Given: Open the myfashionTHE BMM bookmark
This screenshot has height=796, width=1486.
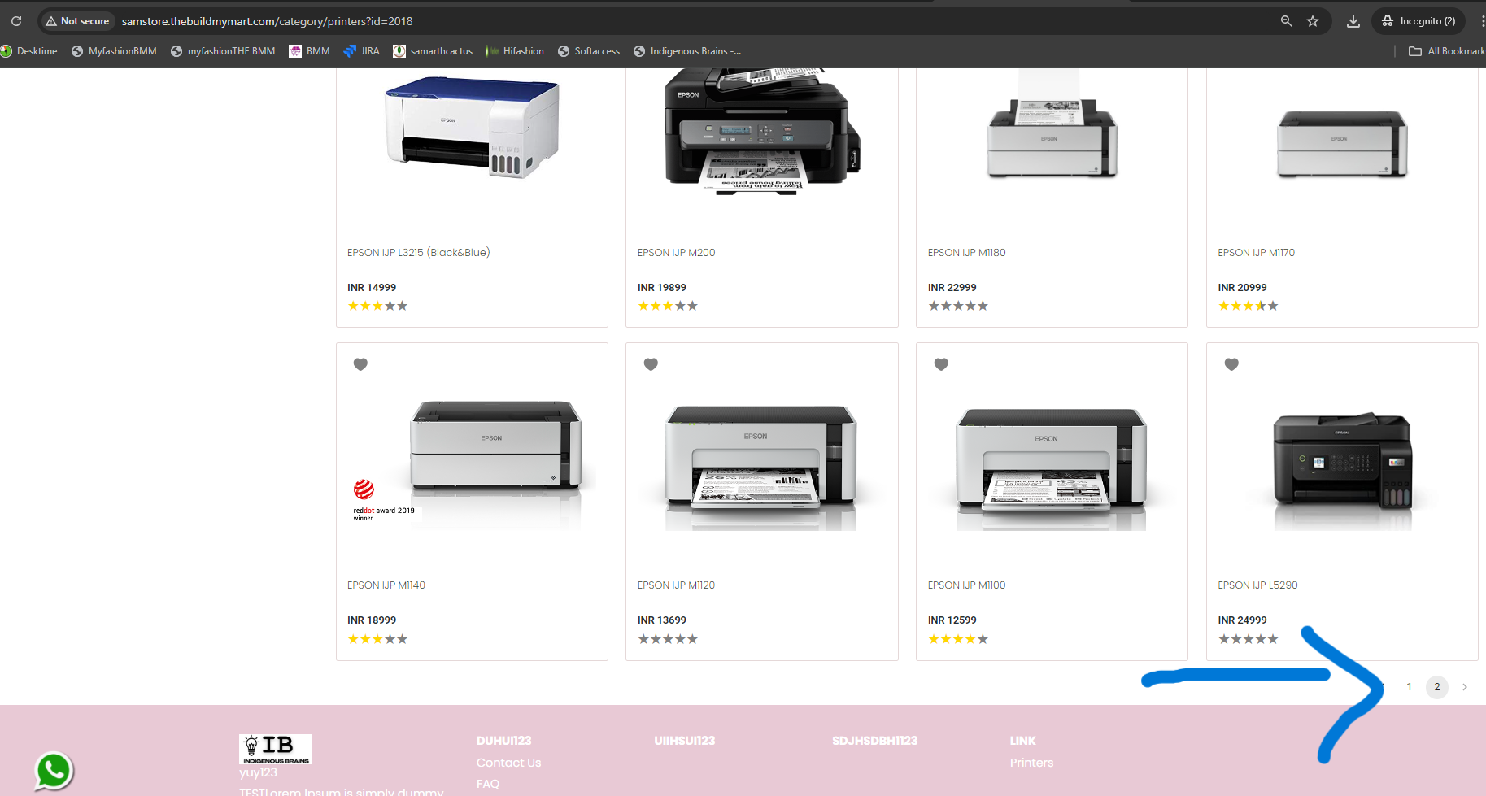Looking at the screenshot, I should (223, 51).
